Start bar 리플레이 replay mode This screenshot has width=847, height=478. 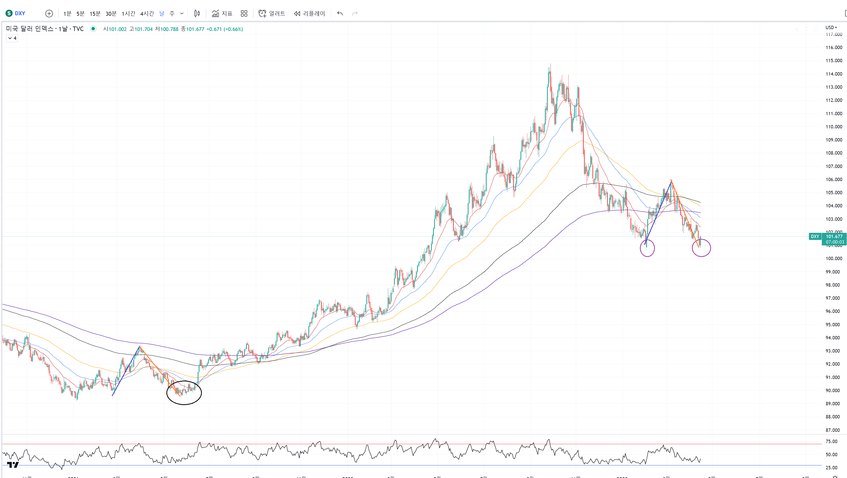pyautogui.click(x=309, y=13)
